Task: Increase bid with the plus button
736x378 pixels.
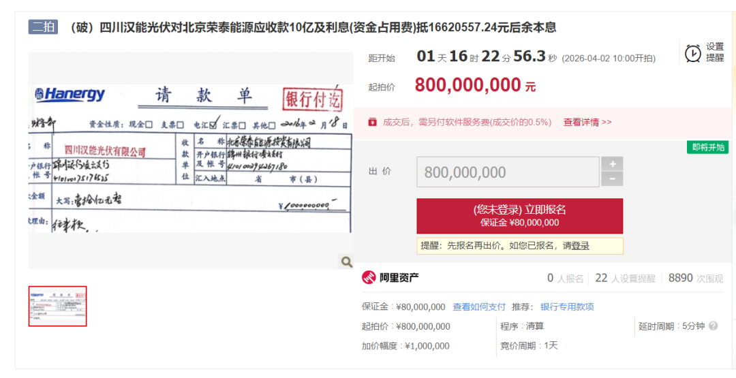Action: pos(612,164)
